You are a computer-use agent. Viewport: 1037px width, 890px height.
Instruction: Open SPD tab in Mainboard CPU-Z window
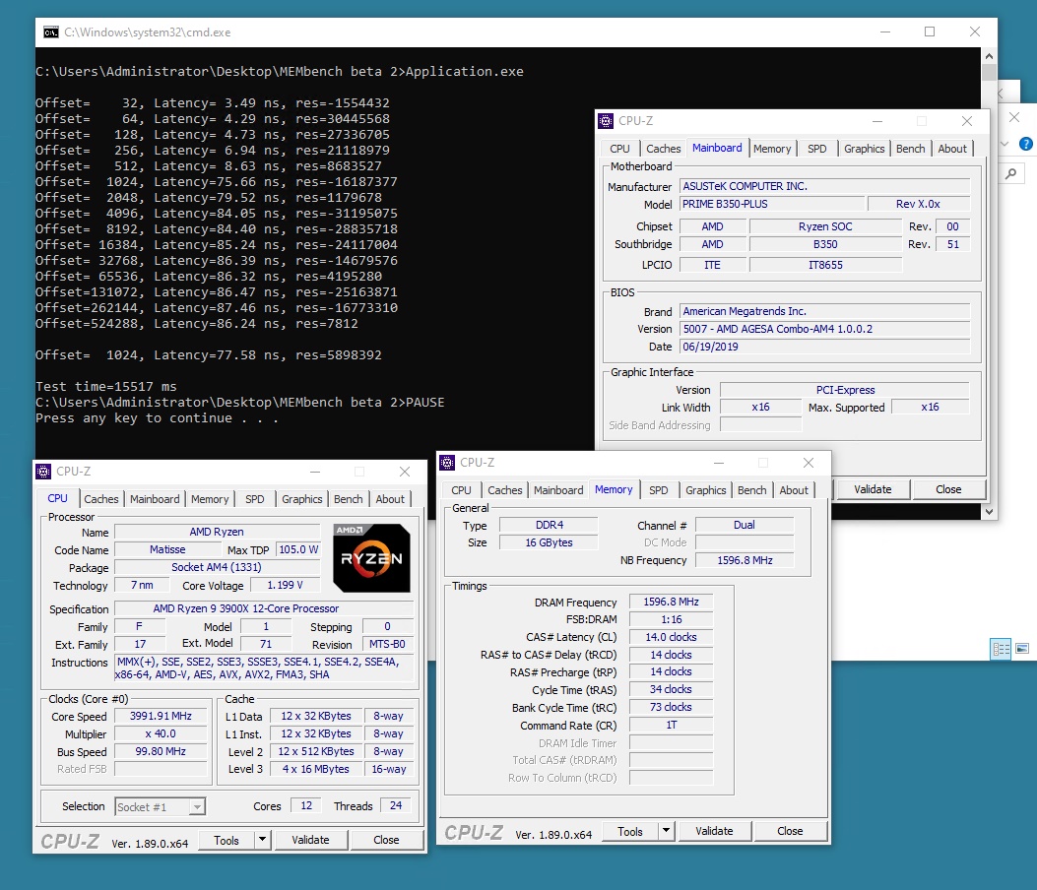point(816,149)
